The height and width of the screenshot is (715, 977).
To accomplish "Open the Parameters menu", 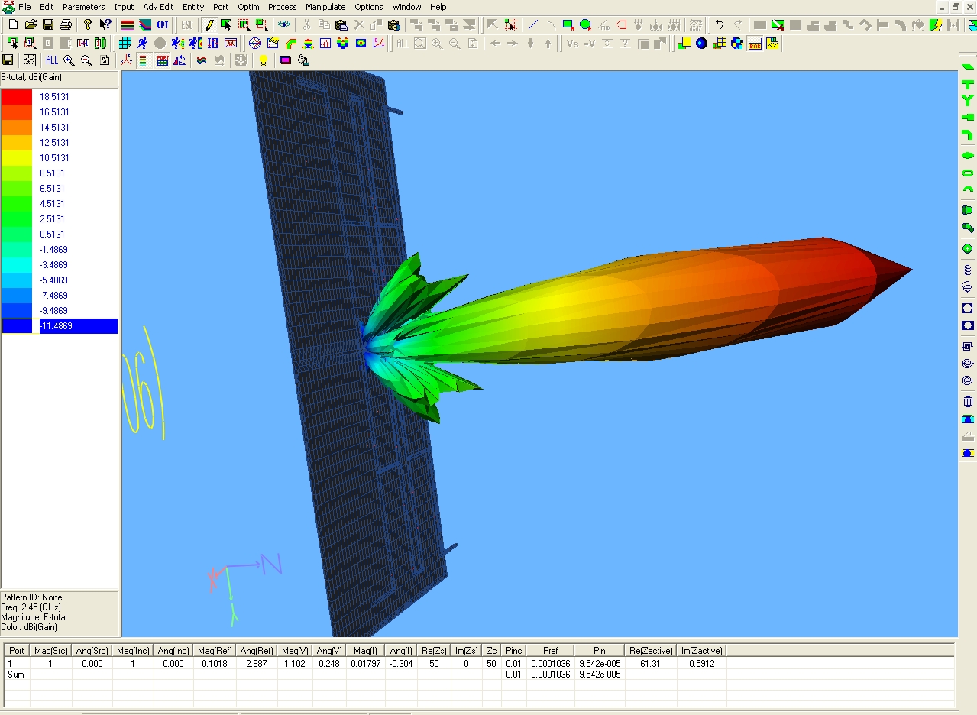I will 83,7.
